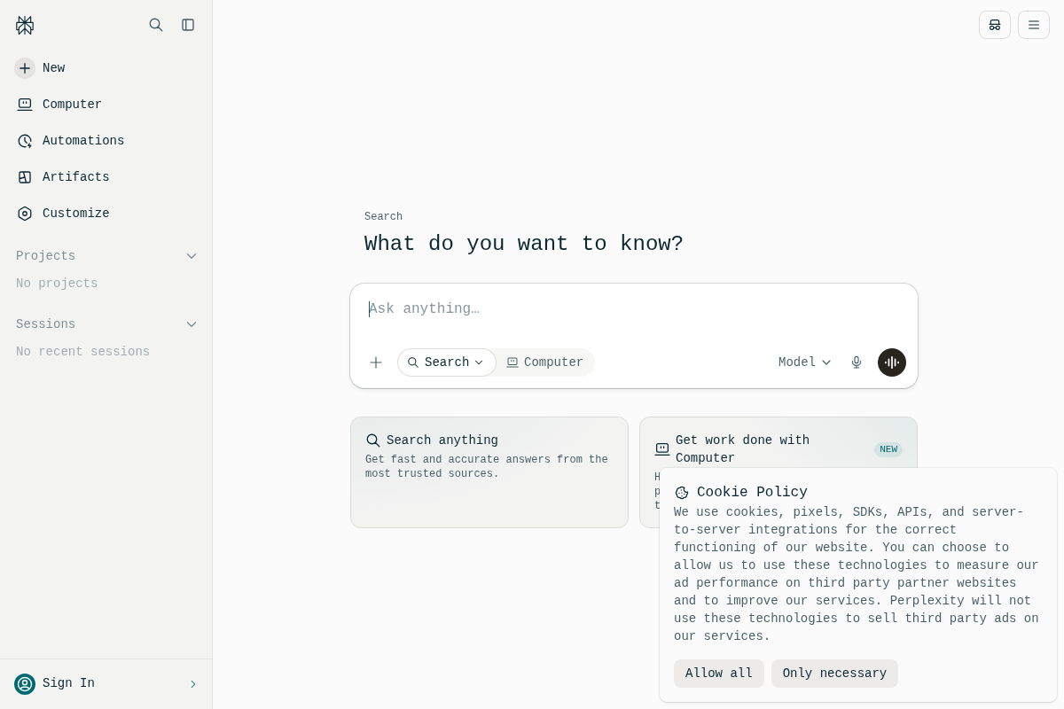
Task: Collapse sidebar with the panel icon
Action: pos(188,25)
